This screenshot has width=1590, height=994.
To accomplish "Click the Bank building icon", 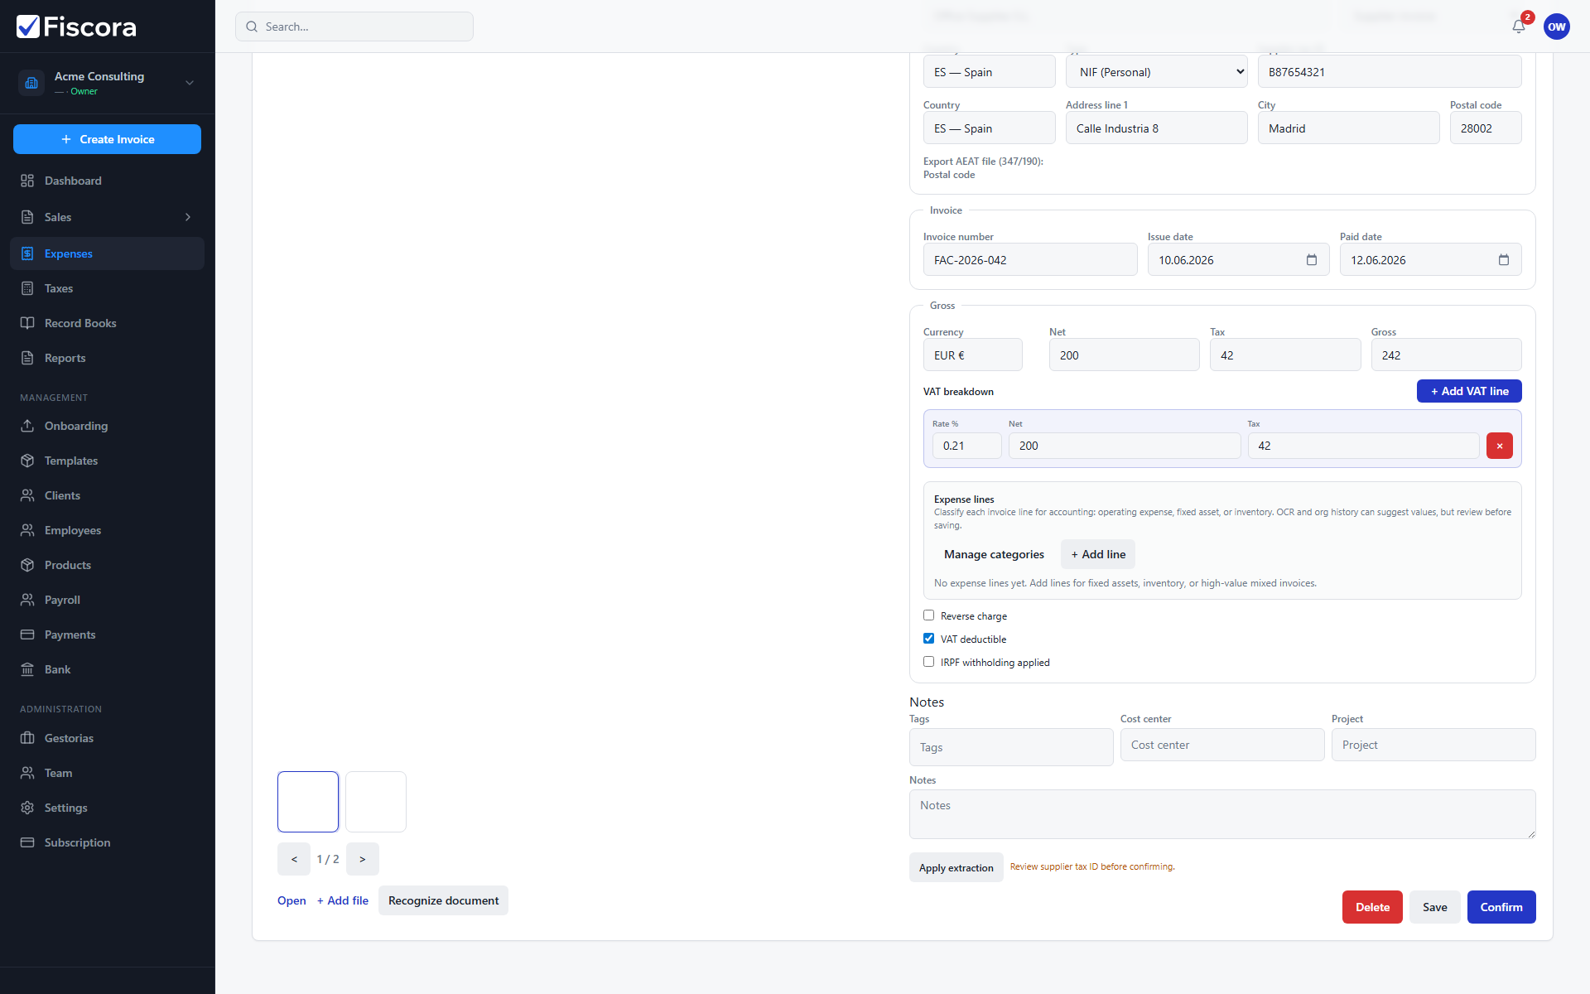I will pos(27,669).
